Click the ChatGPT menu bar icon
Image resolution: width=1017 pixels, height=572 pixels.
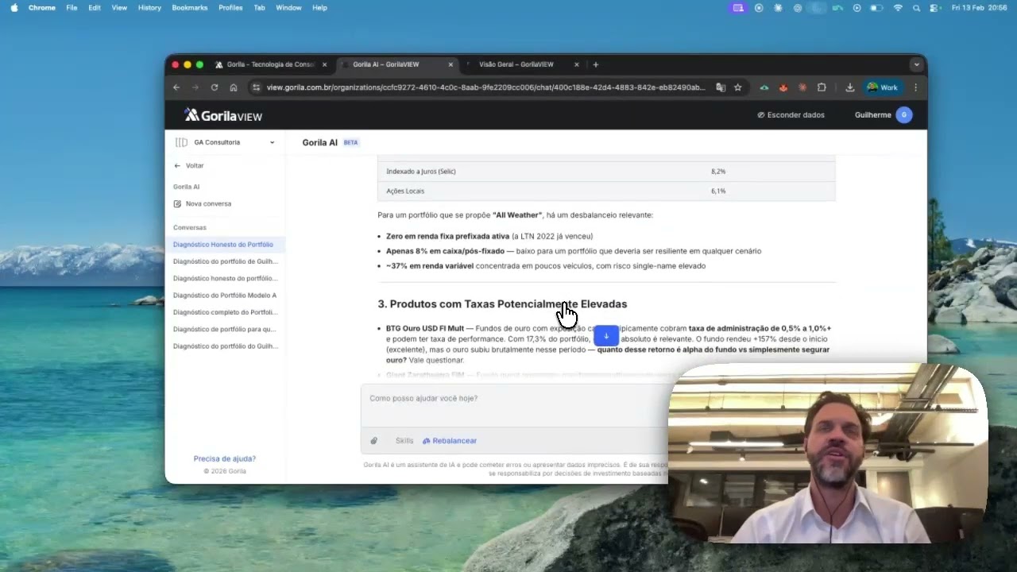pyautogui.click(x=798, y=8)
